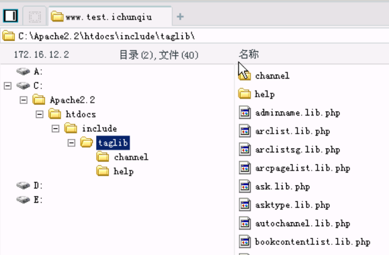Select the 172.16.12.2 host label
This screenshot has width=389, height=255.
tap(42, 54)
